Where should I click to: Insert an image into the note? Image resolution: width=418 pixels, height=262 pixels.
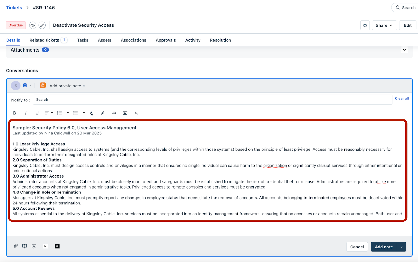(125, 113)
